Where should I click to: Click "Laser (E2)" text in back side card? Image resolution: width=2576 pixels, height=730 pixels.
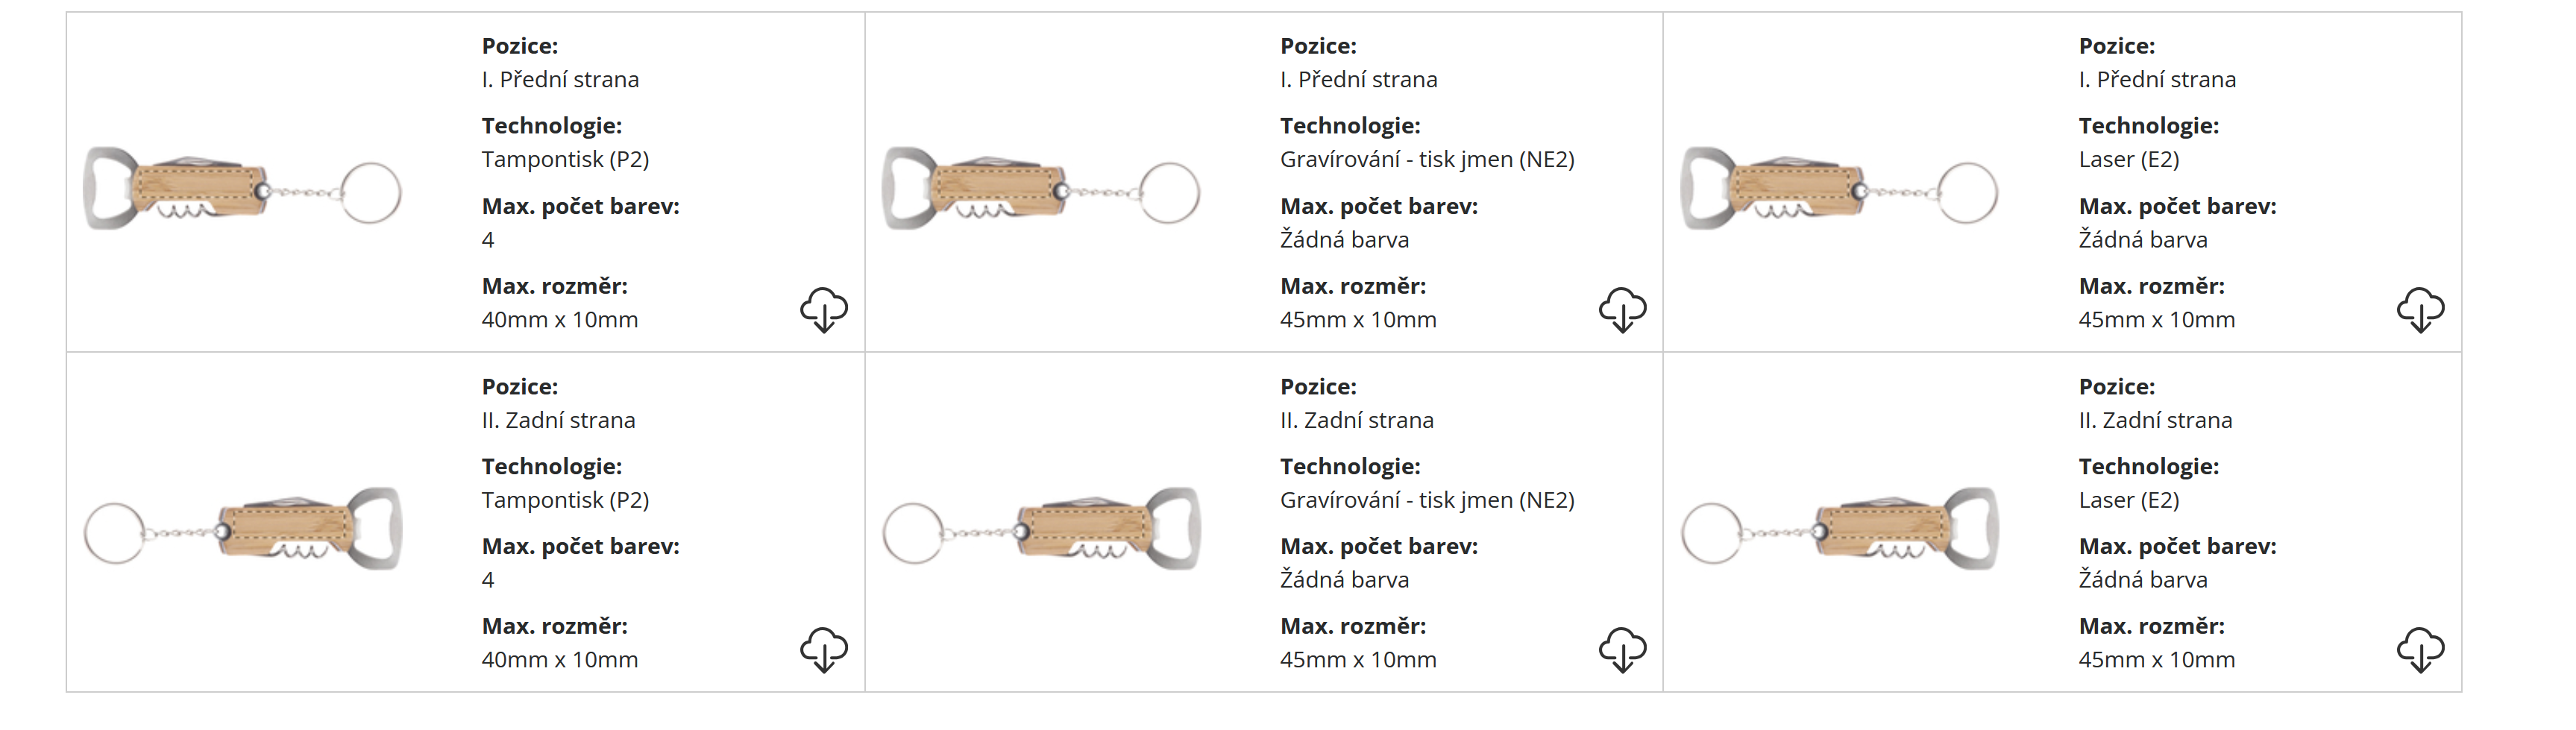[x=2128, y=500]
